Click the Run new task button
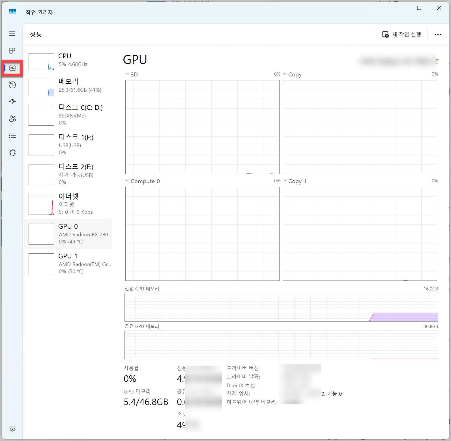This screenshot has height=441, width=451. click(401, 35)
